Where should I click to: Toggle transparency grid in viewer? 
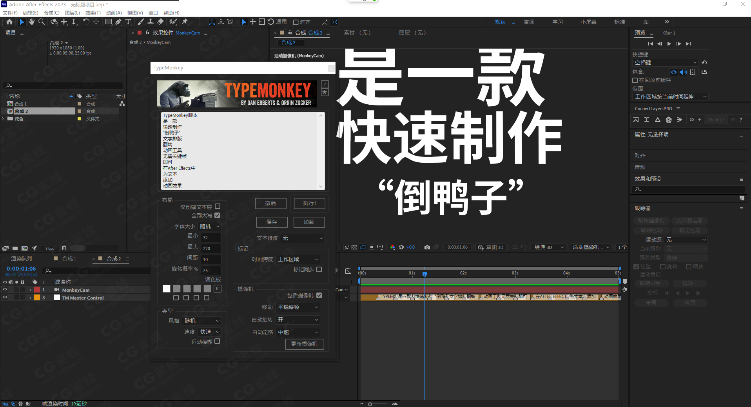coord(354,247)
